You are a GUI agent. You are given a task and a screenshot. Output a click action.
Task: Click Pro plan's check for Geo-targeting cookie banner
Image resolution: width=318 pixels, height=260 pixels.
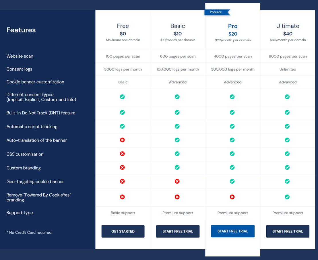point(232,181)
